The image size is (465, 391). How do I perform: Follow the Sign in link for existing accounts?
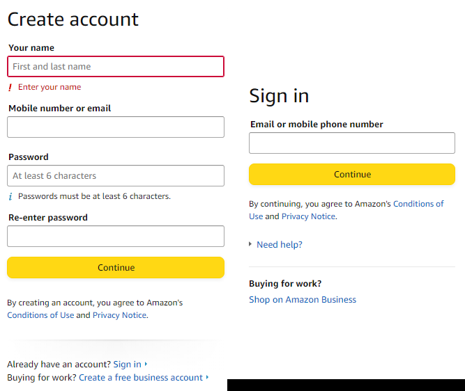[127, 365]
